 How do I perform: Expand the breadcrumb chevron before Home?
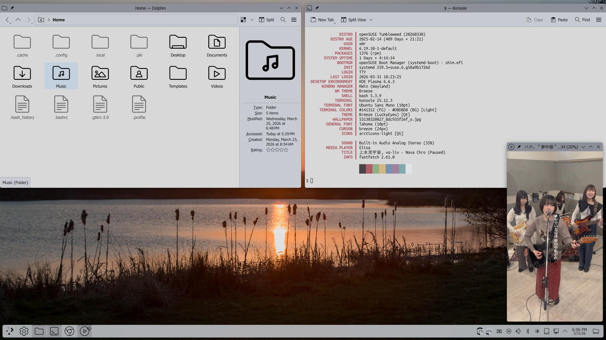[x=49, y=20]
